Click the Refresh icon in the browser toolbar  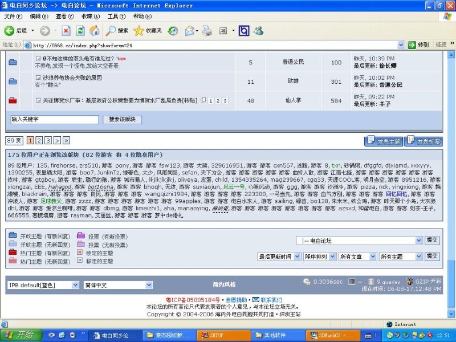(80, 31)
